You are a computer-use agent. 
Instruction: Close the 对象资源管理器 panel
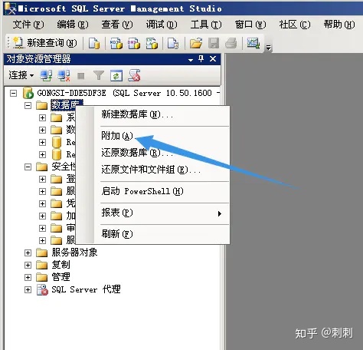pos(213,59)
